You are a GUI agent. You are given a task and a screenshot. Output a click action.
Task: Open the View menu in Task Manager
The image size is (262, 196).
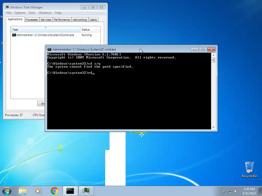coord(32,13)
